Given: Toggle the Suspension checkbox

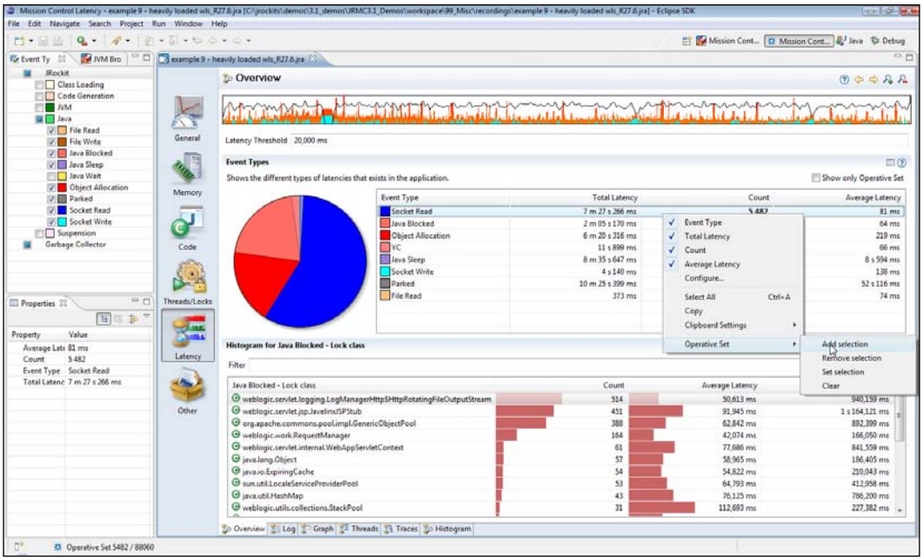Looking at the screenshot, I should [x=39, y=234].
